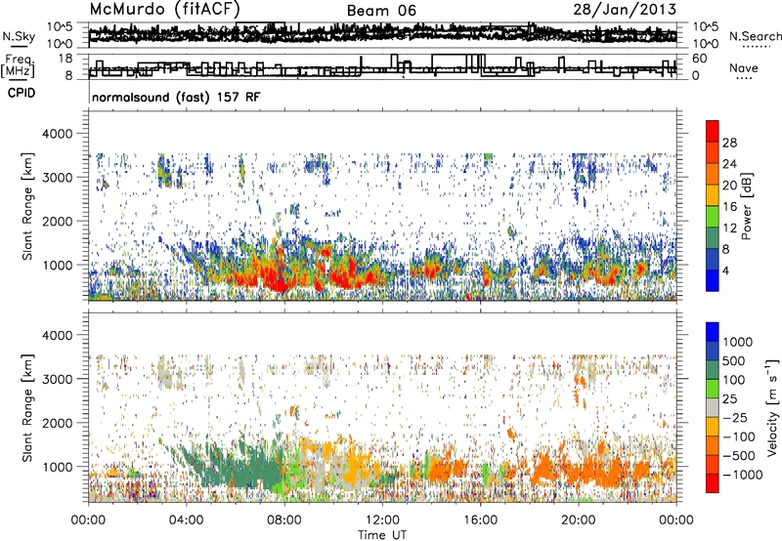This screenshot has height=541, width=782.
Task: Click the 20:00 time axis tick label
Action: (x=579, y=520)
